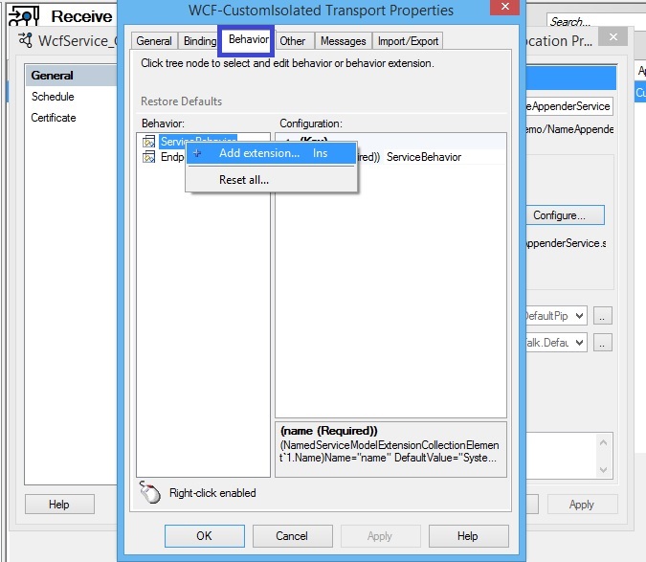Click the ServiceBehavior tree node icon
This screenshot has height=562, width=646.
(148, 142)
